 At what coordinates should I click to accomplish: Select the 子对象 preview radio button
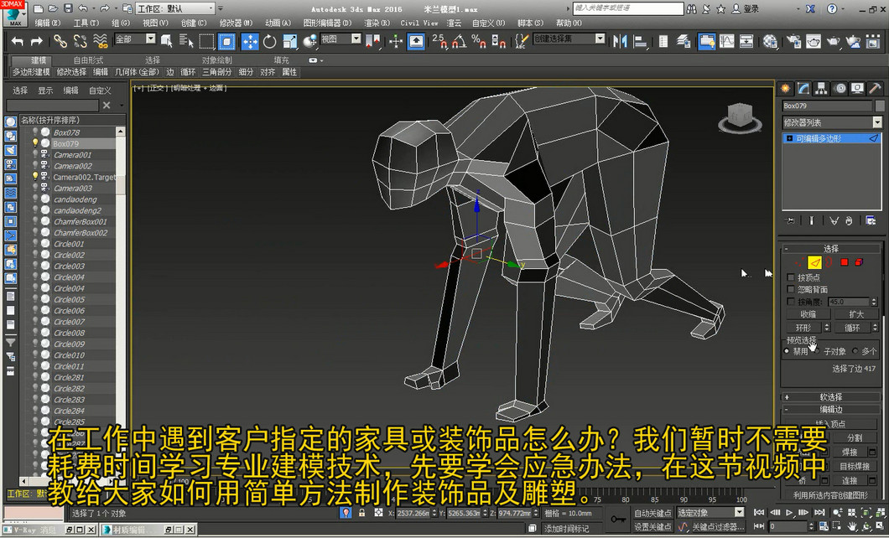point(817,351)
